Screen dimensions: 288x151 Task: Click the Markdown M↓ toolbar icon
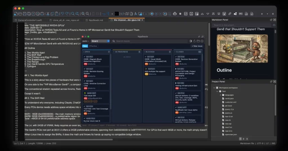tap(241, 14)
